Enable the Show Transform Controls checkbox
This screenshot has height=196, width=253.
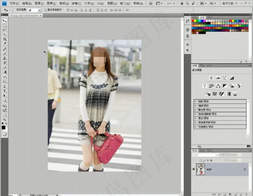coord(46,10)
